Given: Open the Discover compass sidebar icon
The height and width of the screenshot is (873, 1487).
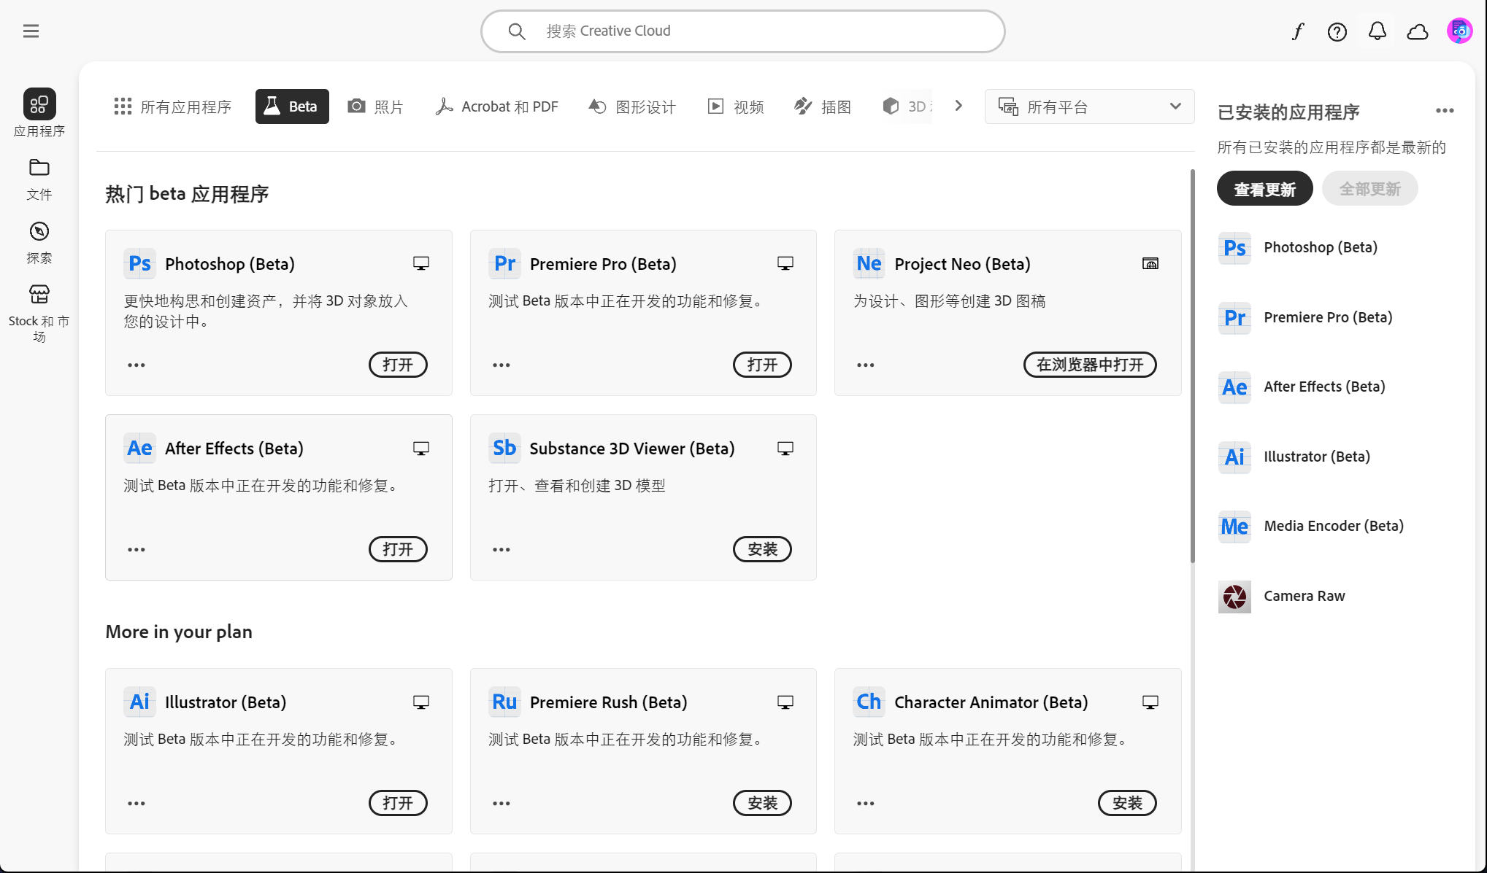Looking at the screenshot, I should [x=39, y=241].
